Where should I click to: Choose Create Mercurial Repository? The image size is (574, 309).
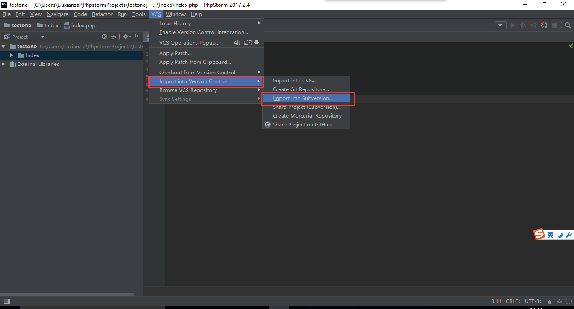(306, 116)
